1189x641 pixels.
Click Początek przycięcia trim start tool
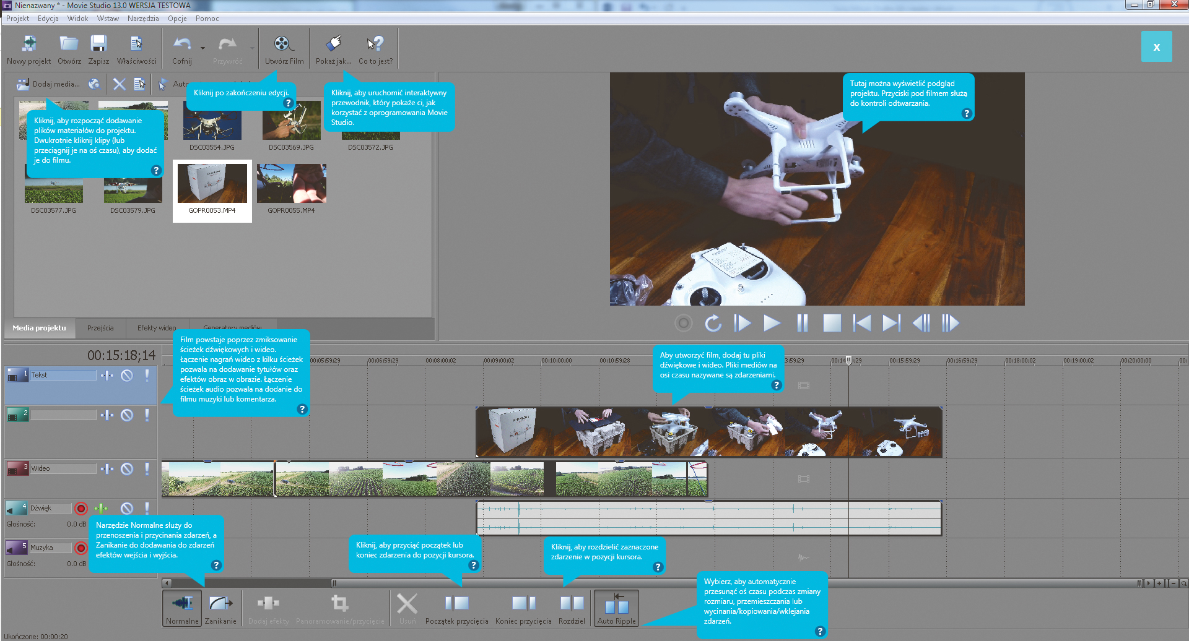456,608
